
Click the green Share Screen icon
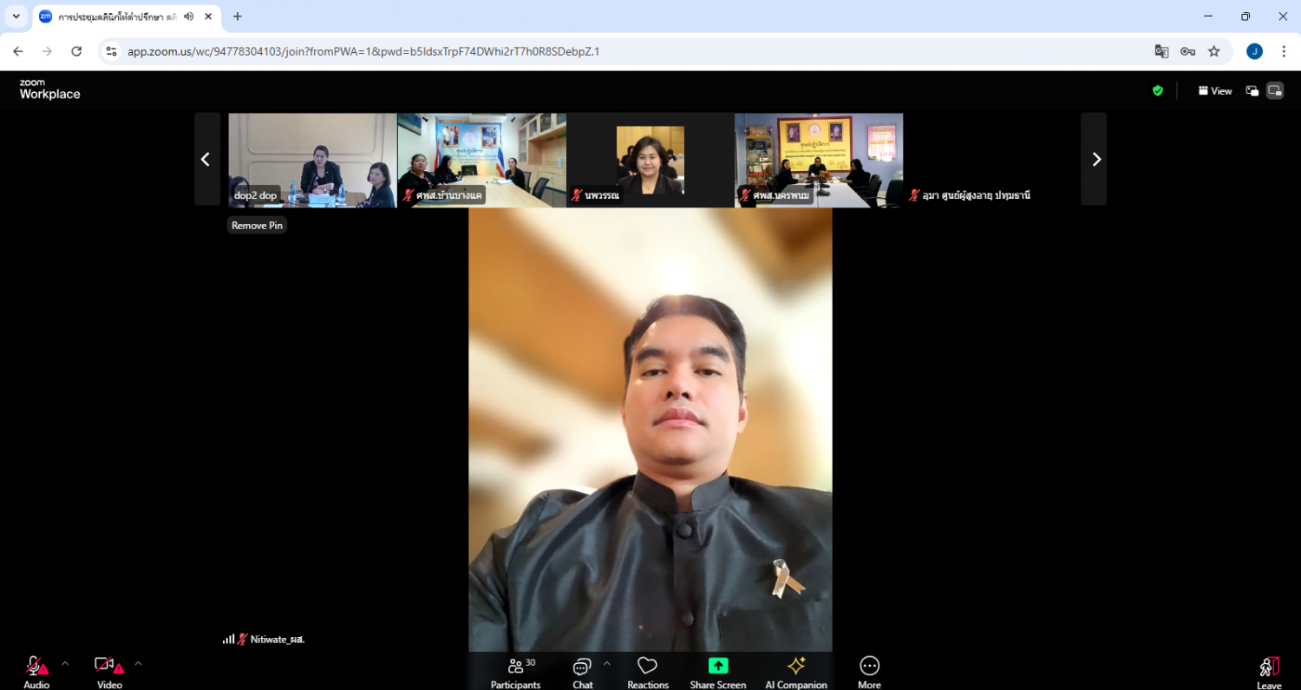point(718,666)
